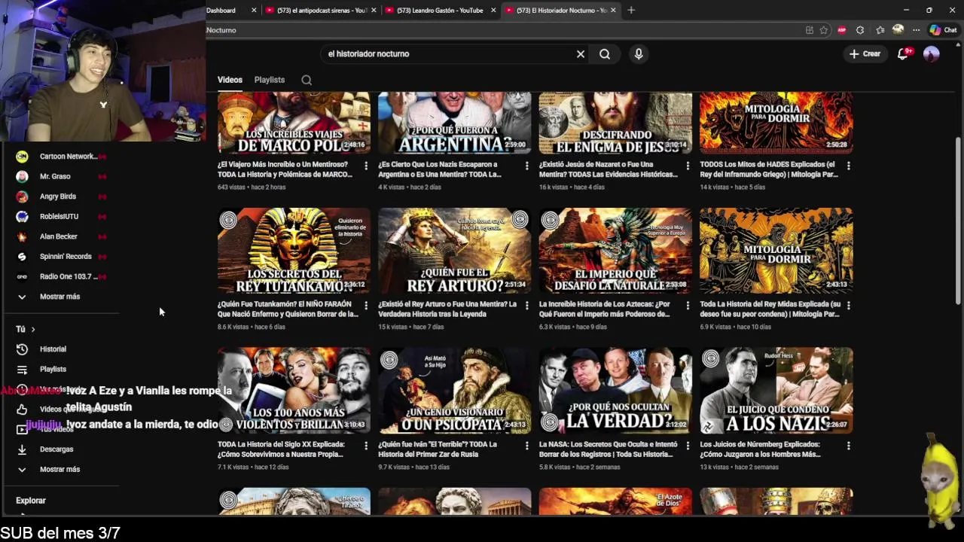Image resolution: width=964 pixels, height=542 pixels.
Task: Open RobleisIUTU subscription
Action: pyautogui.click(x=60, y=217)
